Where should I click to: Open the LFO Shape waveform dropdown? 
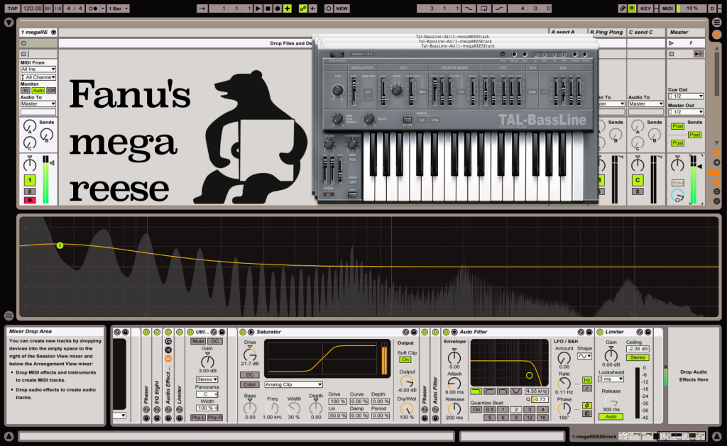coord(584,356)
